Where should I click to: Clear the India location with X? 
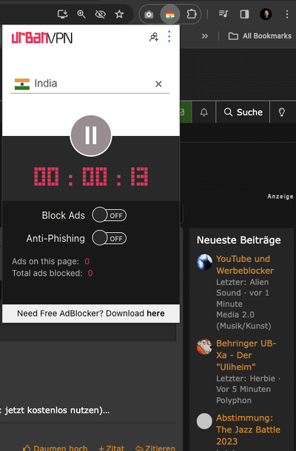point(158,84)
